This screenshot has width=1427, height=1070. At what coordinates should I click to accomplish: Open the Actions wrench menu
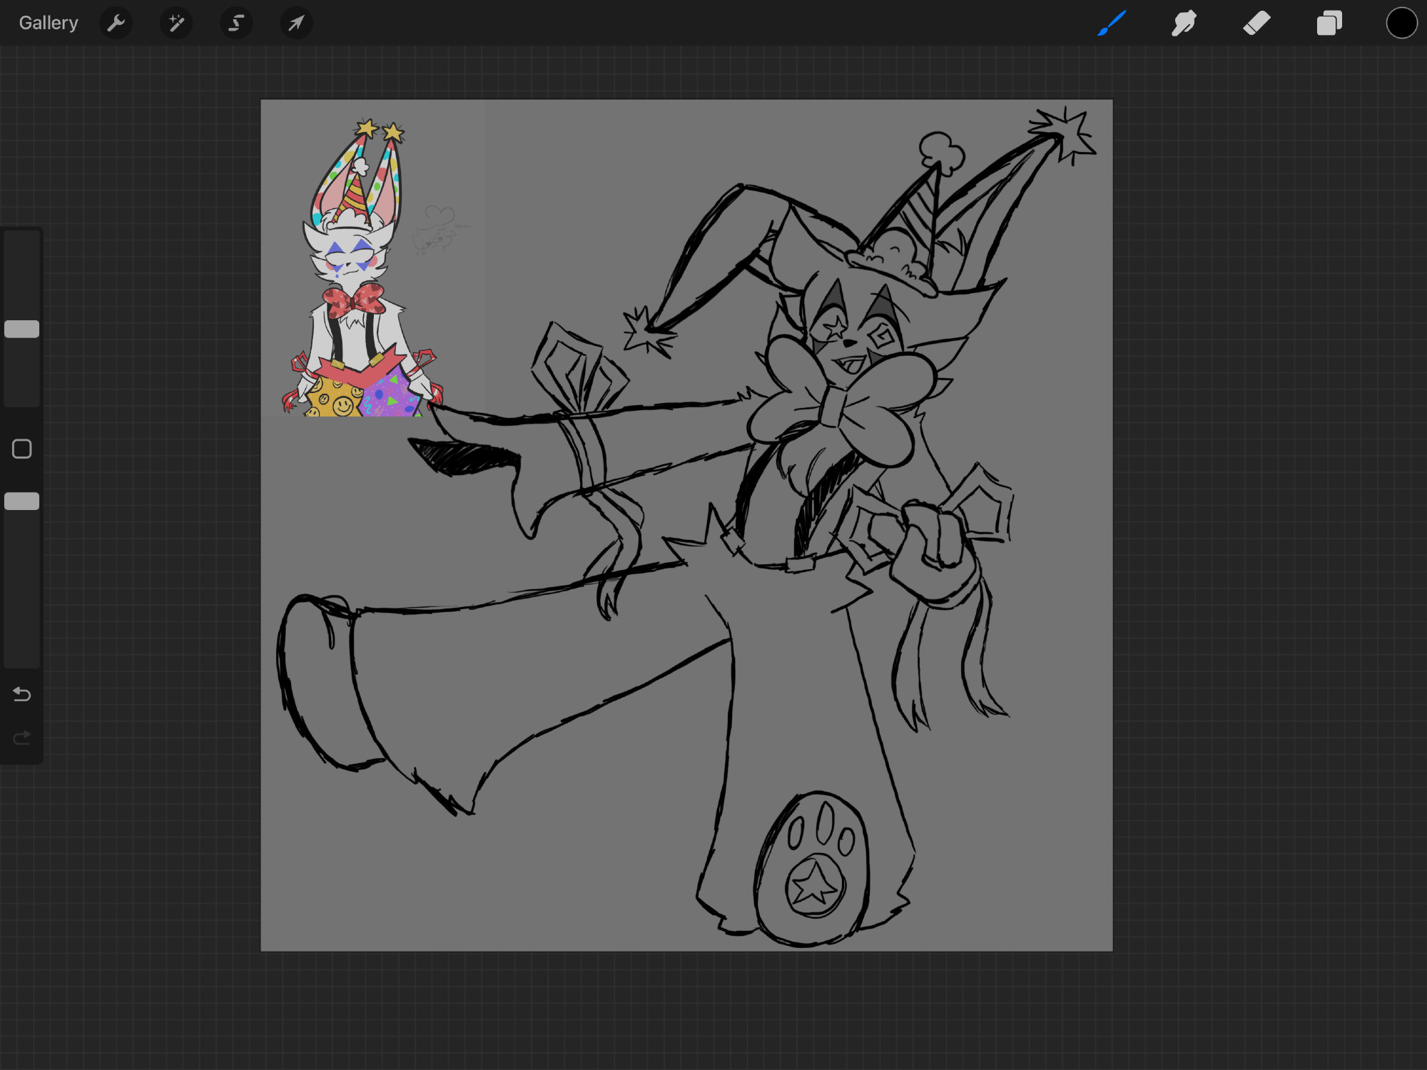pos(116,24)
